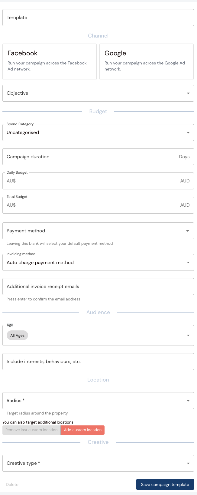
Task: Click the All Ages chip
Action: pos(18,335)
